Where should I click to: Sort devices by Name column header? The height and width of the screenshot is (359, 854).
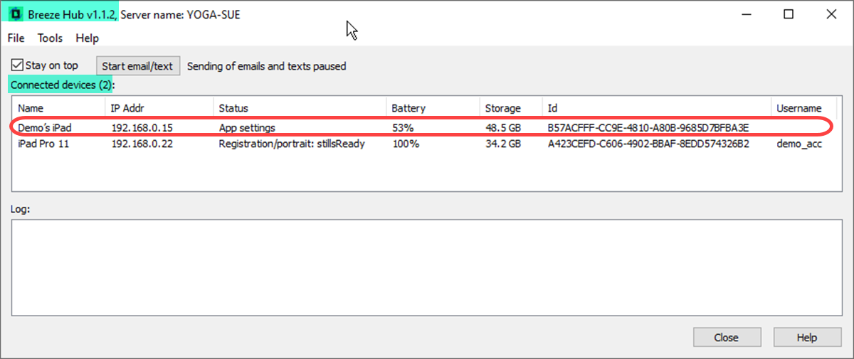(59, 108)
